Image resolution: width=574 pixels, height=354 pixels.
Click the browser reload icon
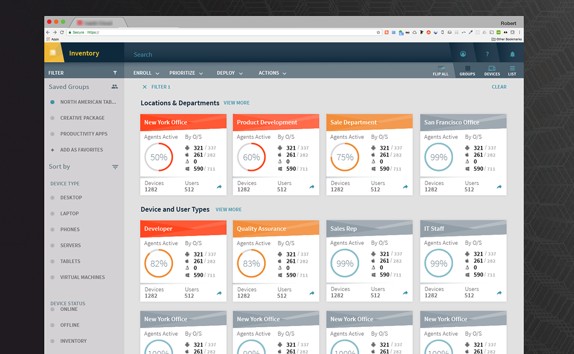coord(61,32)
